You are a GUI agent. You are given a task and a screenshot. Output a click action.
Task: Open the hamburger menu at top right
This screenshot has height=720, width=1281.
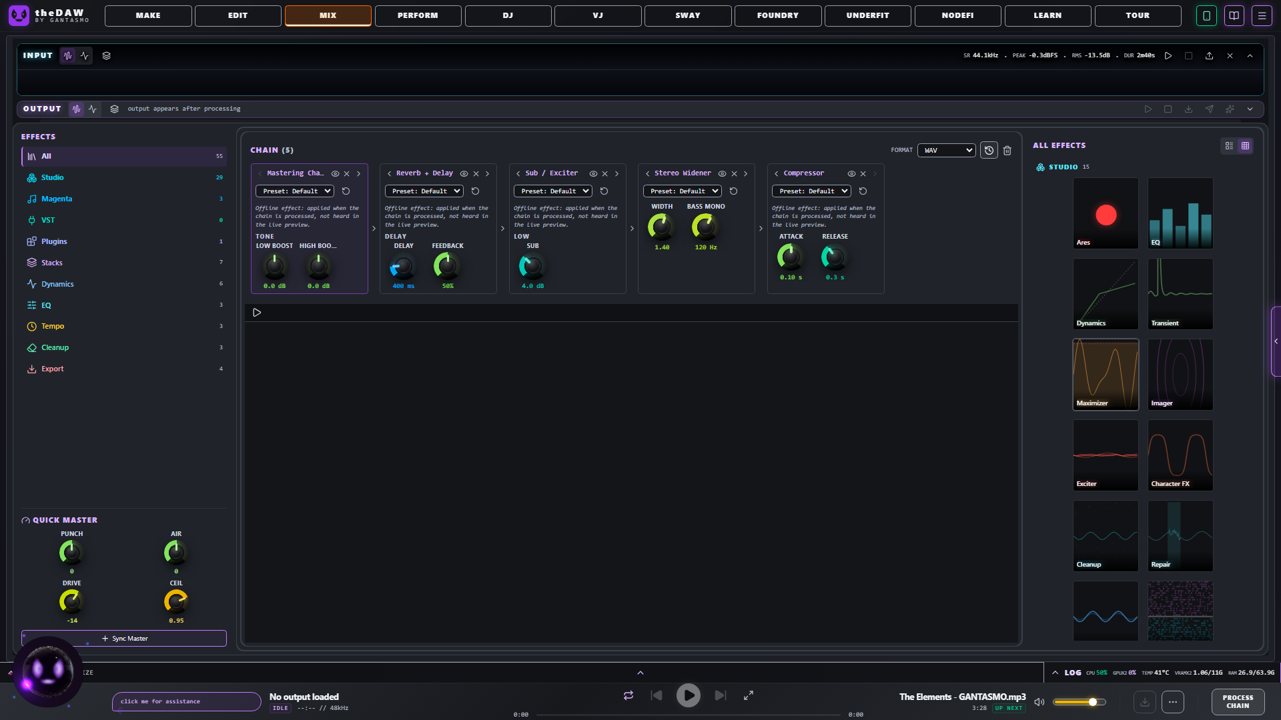click(x=1262, y=15)
